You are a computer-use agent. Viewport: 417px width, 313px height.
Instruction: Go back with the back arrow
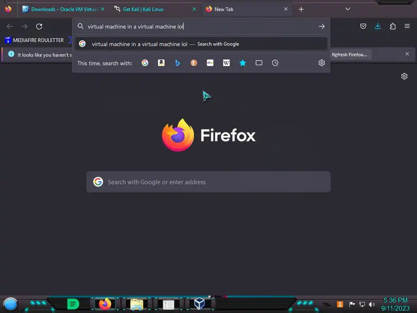pyautogui.click(x=10, y=26)
